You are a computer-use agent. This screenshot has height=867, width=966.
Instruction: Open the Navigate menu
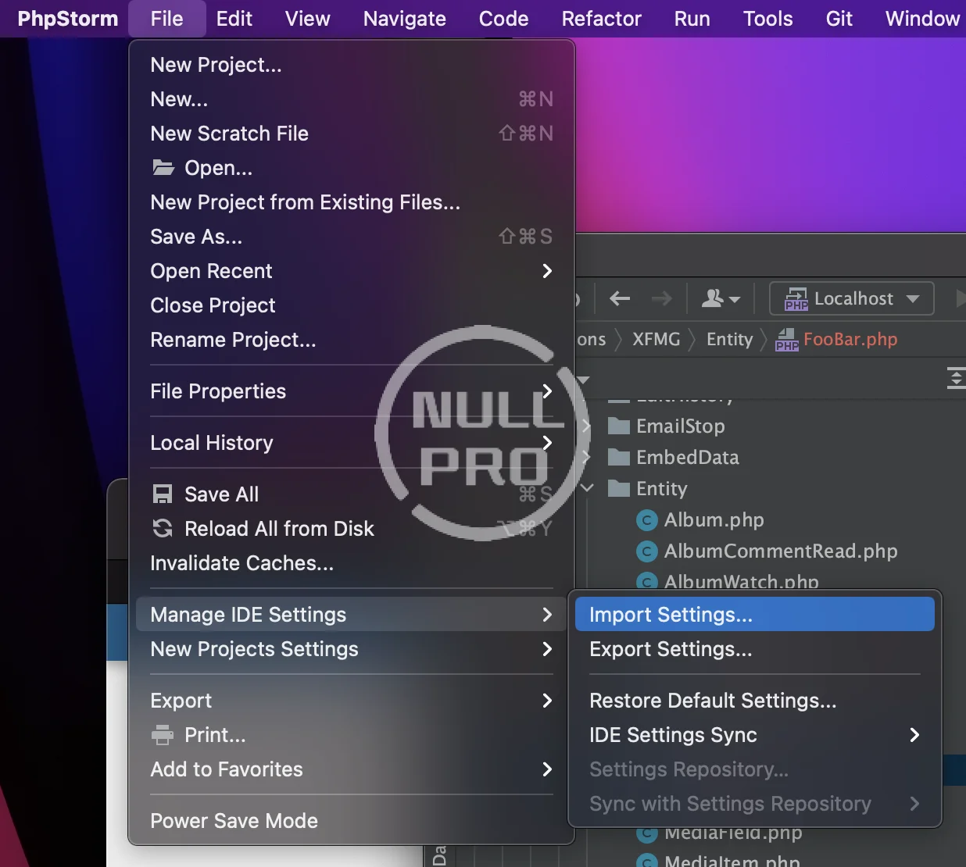[x=404, y=19]
